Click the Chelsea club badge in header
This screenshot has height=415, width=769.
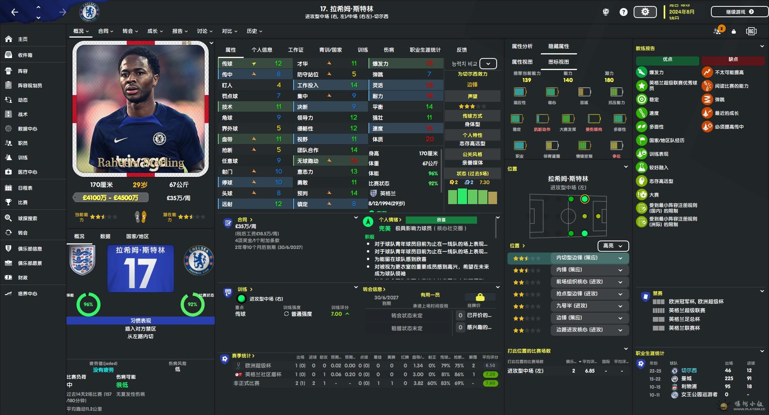point(89,12)
